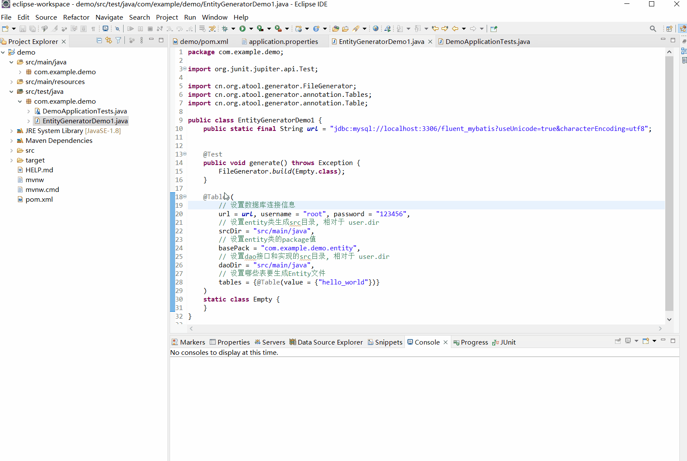The height and width of the screenshot is (461, 687).
Task: Click Open Console icon in Console view
Action: tap(646, 341)
